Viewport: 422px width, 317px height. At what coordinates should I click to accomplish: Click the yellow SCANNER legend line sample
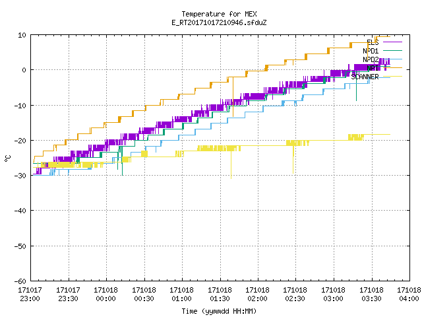pos(392,77)
